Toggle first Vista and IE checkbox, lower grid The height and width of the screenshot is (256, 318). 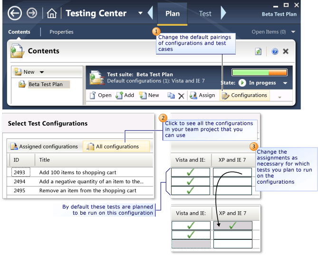pyautogui.click(x=191, y=226)
